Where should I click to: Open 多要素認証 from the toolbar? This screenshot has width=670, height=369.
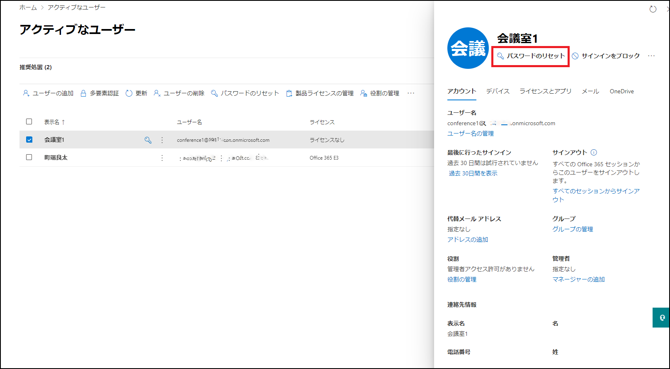pos(100,93)
